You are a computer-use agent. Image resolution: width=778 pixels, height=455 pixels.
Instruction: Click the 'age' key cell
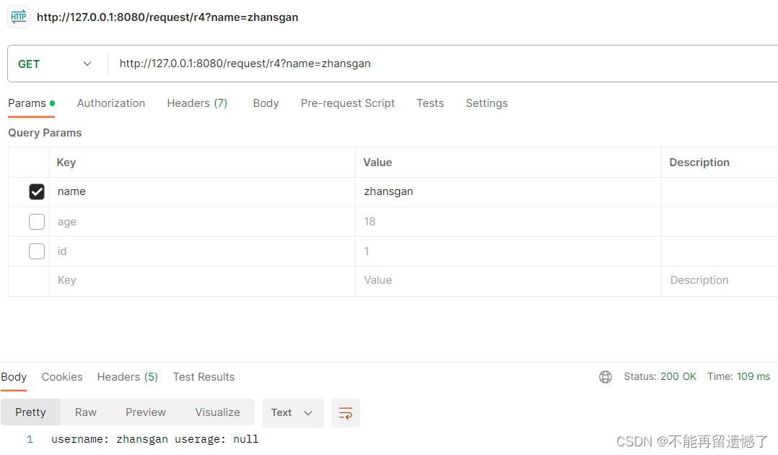202,222
